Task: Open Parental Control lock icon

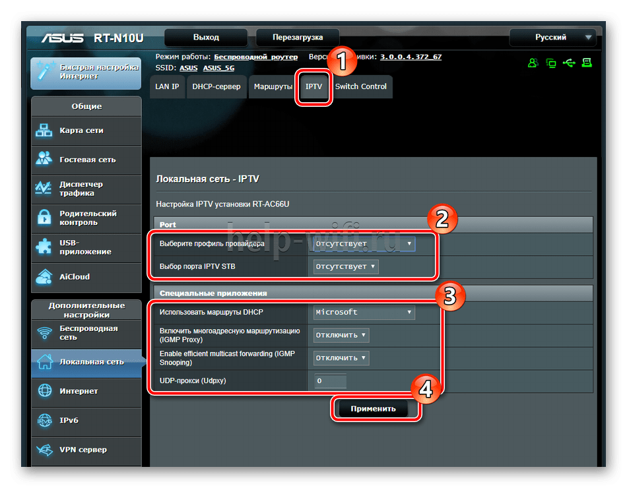Action: tap(44, 218)
